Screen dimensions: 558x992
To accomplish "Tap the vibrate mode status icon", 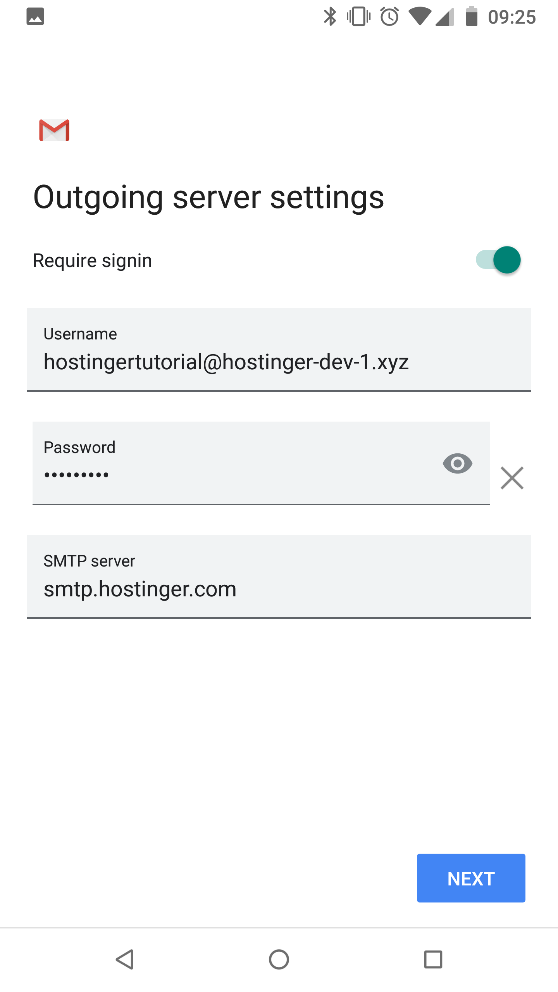I will 359,17.
